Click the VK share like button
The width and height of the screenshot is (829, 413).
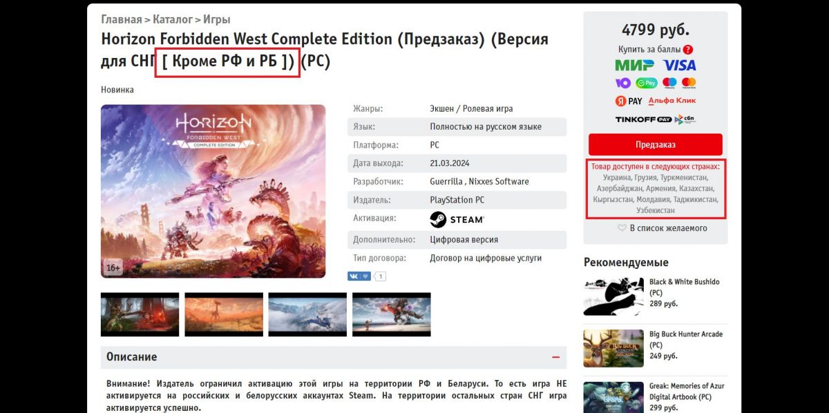[x=359, y=276]
